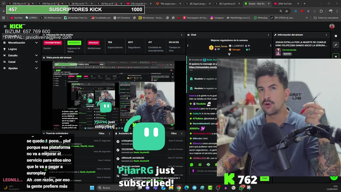This screenshot has width=341, height=192.
Task: Click the Conversando category link
Action: [289, 50]
